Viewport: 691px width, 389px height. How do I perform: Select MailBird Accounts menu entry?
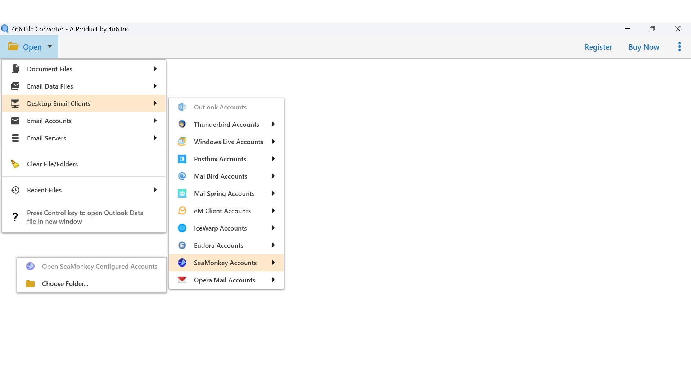[226, 176]
